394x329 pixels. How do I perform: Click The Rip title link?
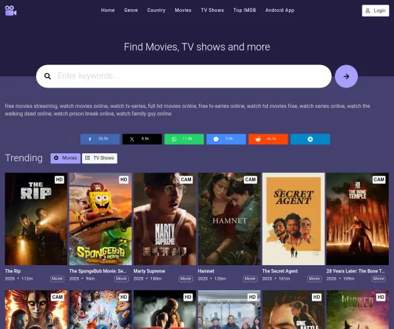(x=13, y=271)
